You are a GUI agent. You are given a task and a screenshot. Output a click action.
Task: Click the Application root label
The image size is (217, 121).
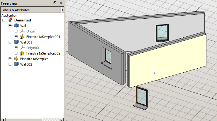click(x=9, y=15)
